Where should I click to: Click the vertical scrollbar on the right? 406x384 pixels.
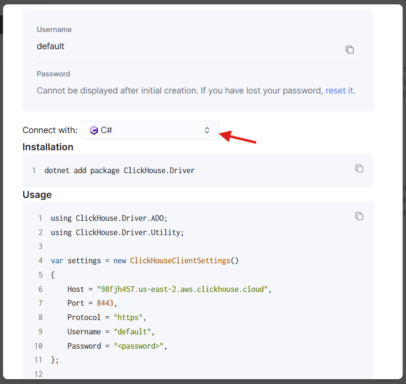pos(403,191)
